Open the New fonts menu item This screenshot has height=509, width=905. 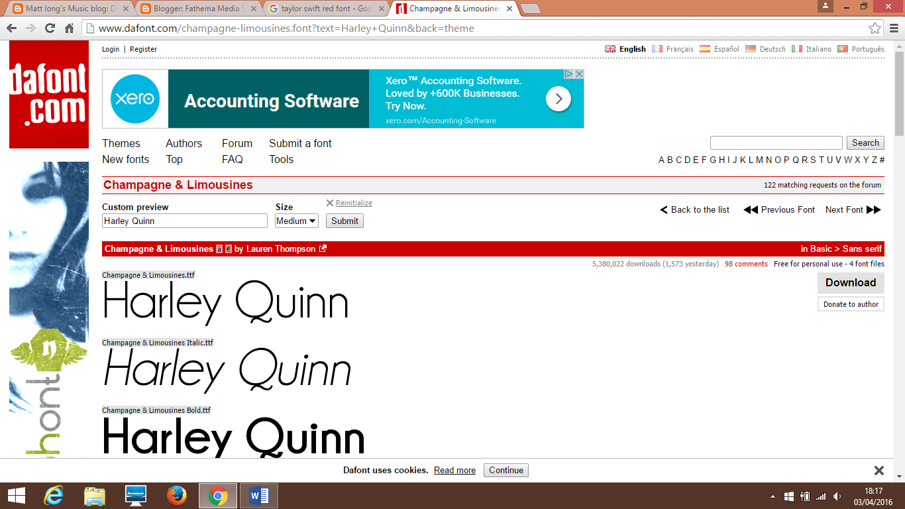pos(125,159)
